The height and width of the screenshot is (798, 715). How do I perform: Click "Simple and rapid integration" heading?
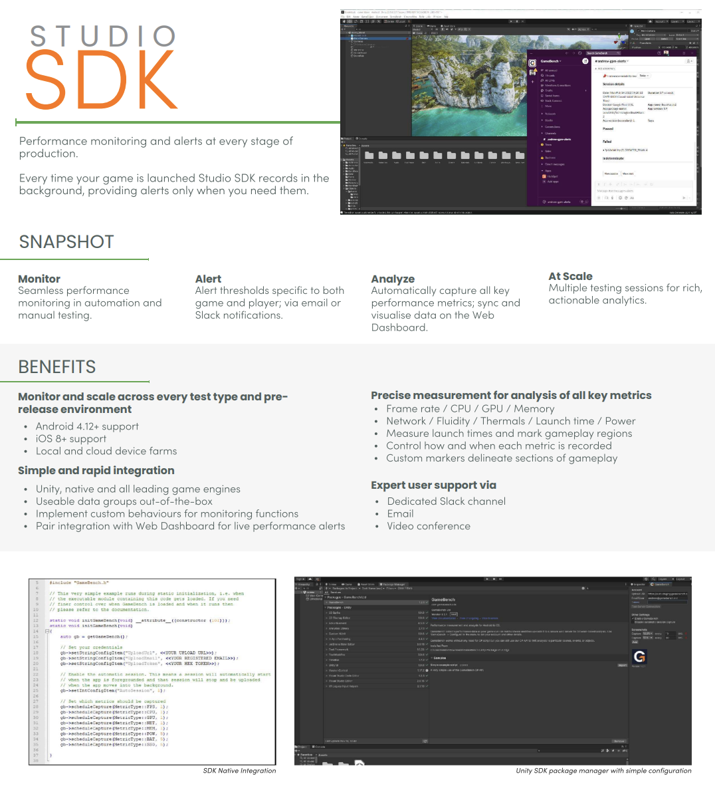96,470
